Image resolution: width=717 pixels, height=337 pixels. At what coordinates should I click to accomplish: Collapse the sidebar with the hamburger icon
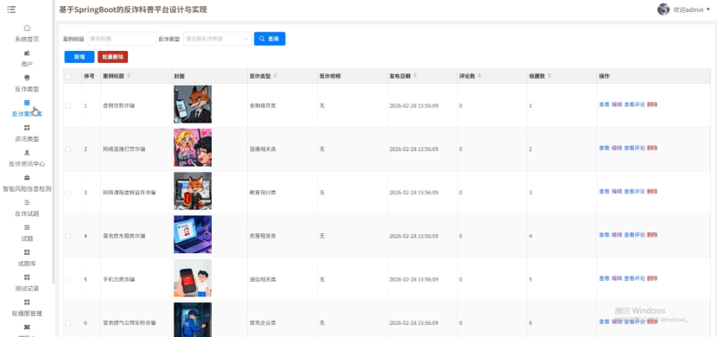pyautogui.click(x=11, y=10)
